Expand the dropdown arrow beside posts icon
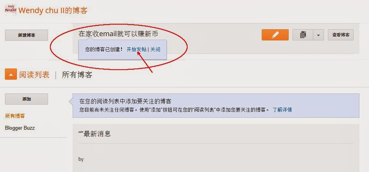 [319, 35]
